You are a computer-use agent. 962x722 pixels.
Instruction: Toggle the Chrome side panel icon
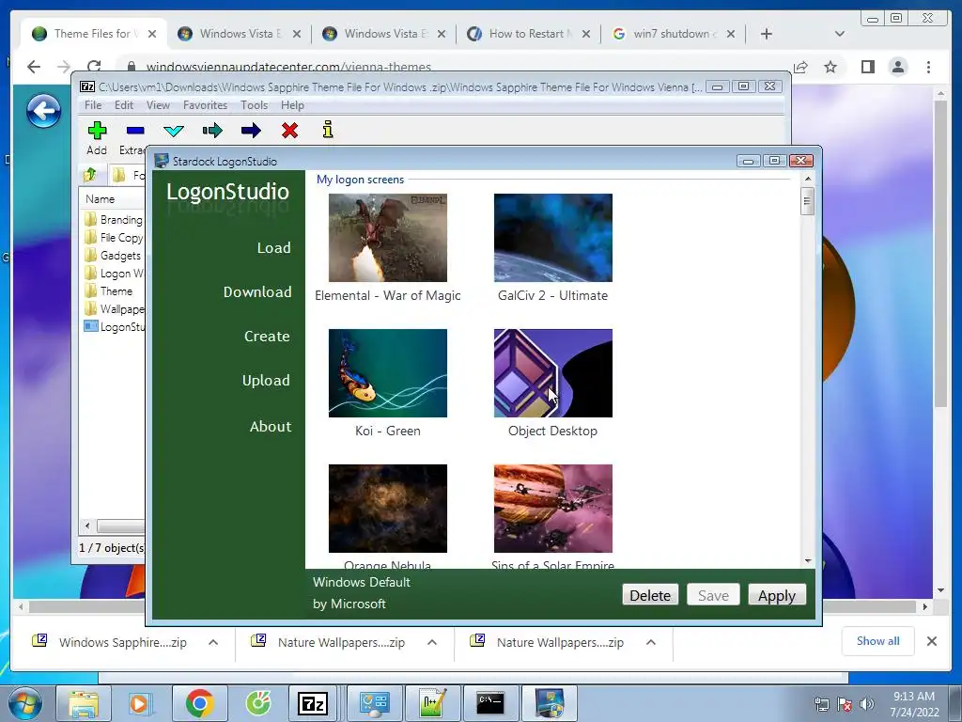click(x=867, y=67)
